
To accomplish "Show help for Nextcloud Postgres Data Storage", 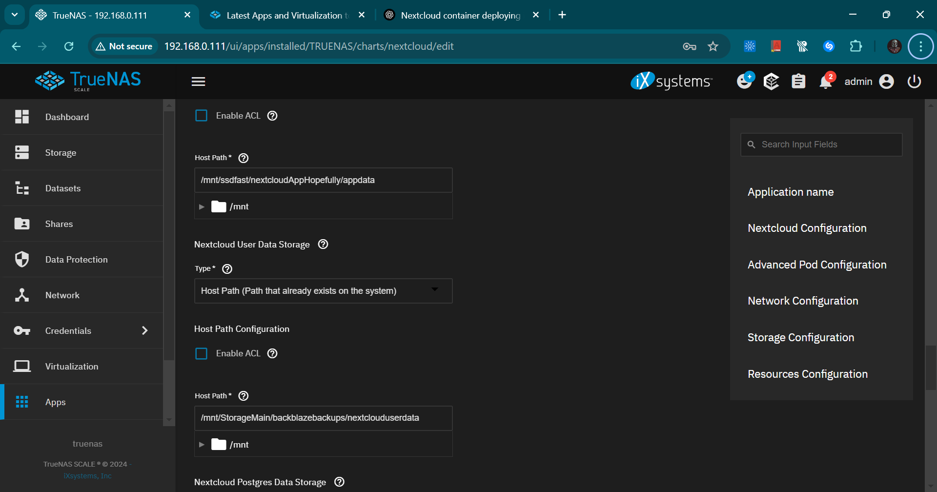I will 339,482.
